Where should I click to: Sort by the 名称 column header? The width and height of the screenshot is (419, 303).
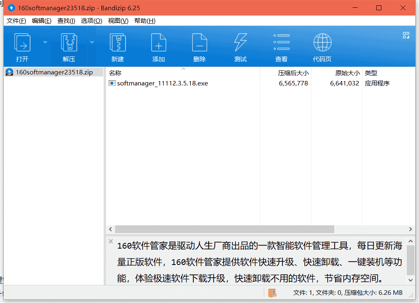click(x=115, y=73)
